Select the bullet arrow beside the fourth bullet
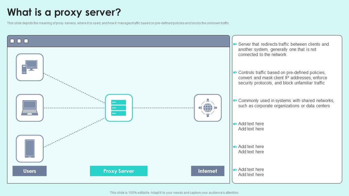This screenshot has height=196, width=349. (235, 124)
